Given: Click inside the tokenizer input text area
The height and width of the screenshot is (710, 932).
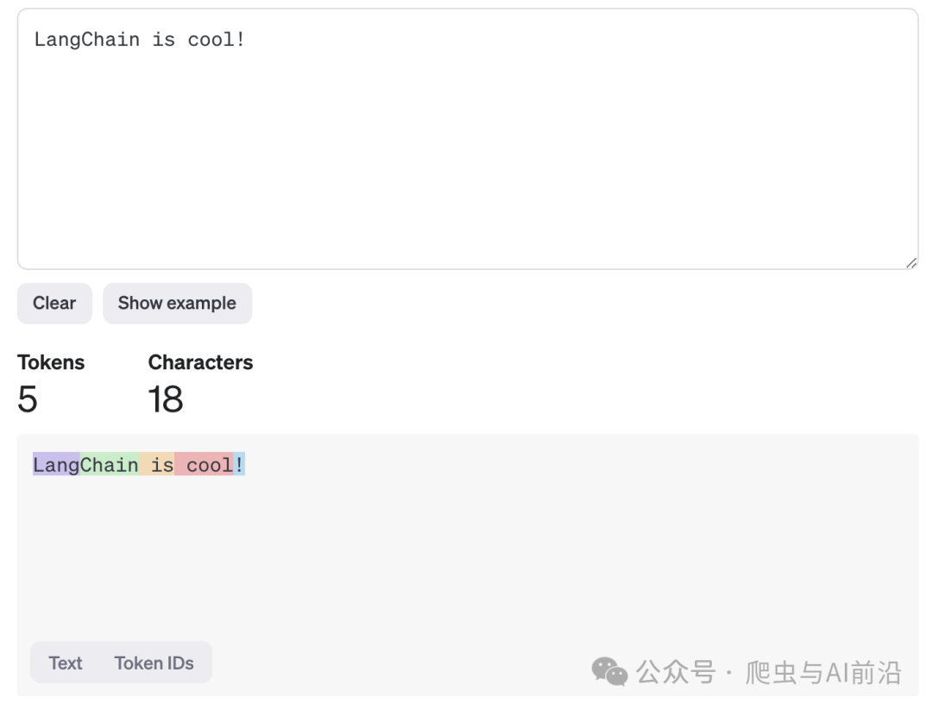Looking at the screenshot, I should click(x=468, y=139).
